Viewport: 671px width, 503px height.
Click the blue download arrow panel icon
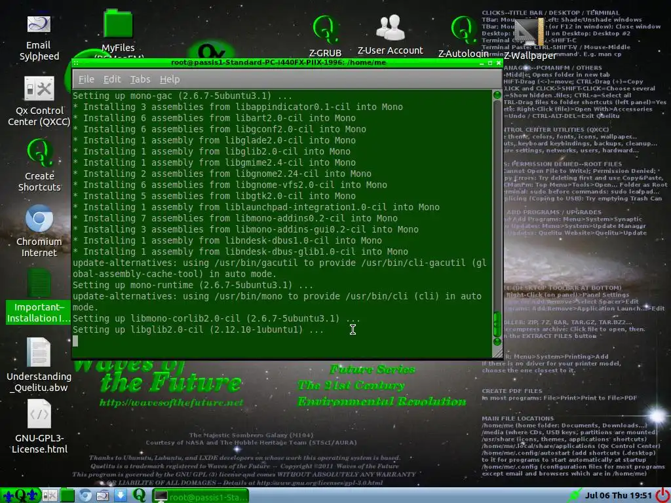tap(121, 495)
